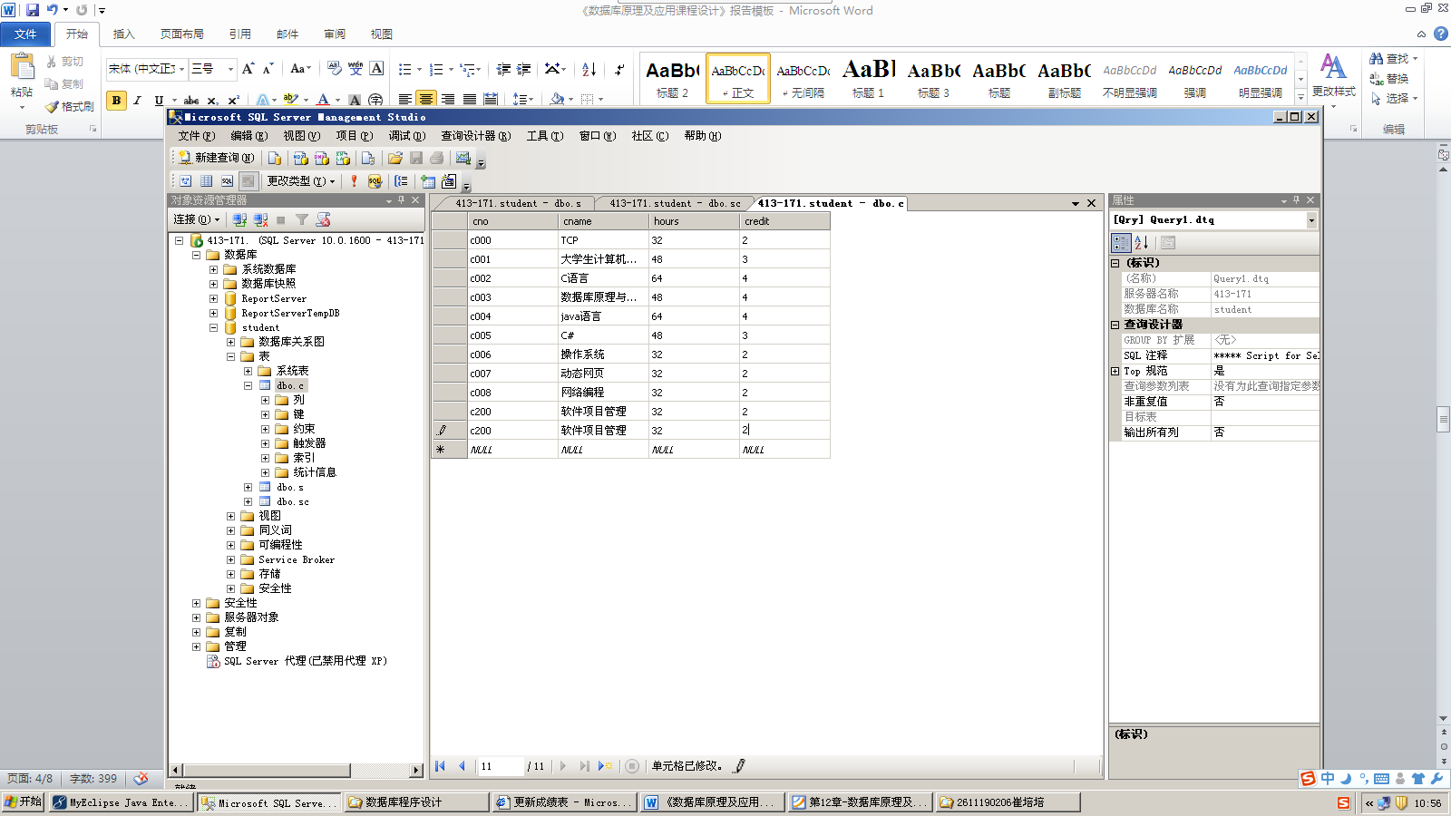
Task: Toggle the Results pane icon
Action: tap(248, 181)
